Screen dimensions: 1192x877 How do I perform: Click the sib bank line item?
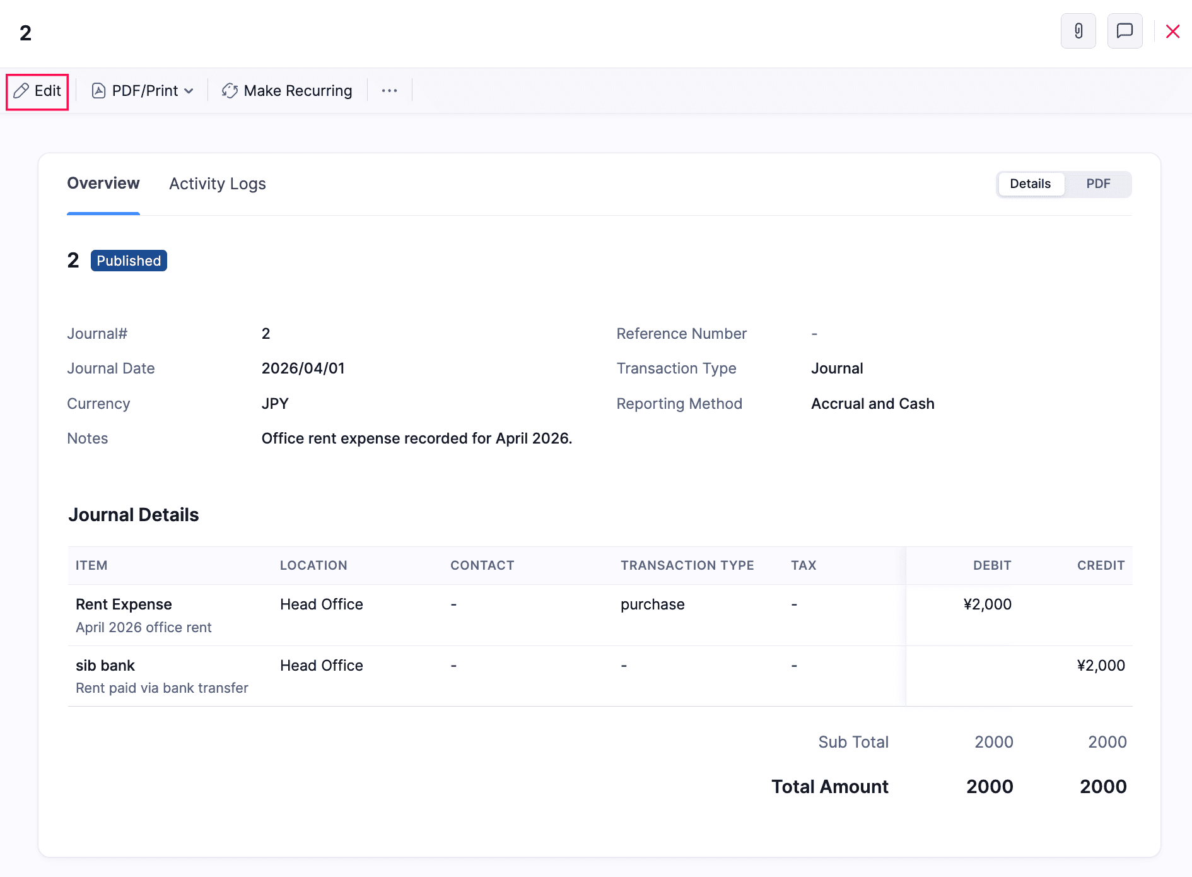pyautogui.click(x=105, y=666)
